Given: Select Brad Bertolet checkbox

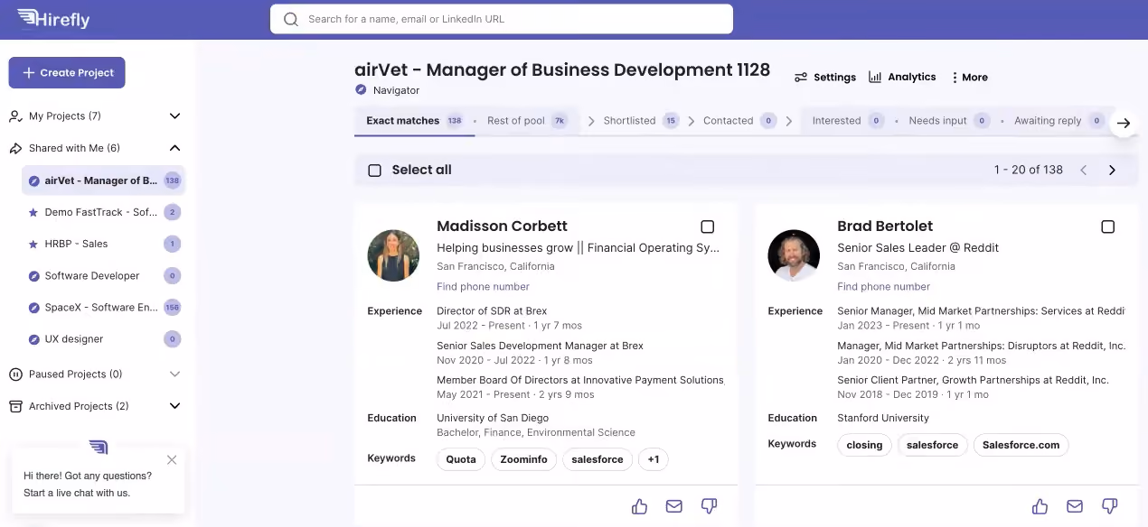Looking at the screenshot, I should click(1108, 227).
